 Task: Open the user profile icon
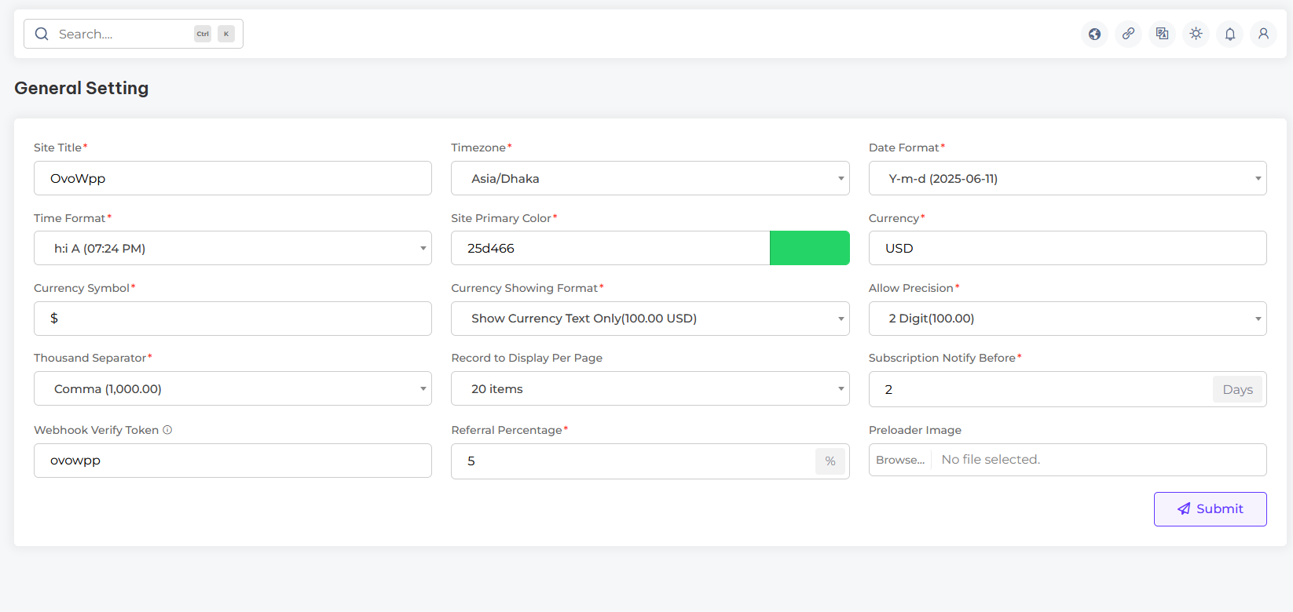(x=1263, y=34)
